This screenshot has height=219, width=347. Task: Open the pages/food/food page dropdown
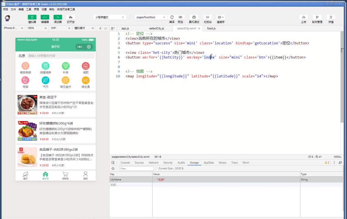click(151, 17)
